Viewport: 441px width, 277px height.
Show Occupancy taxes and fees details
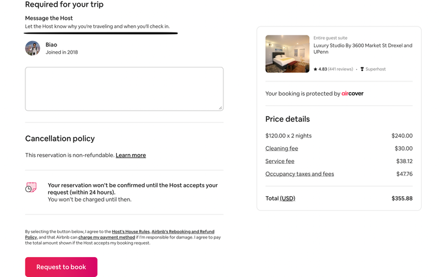299,174
